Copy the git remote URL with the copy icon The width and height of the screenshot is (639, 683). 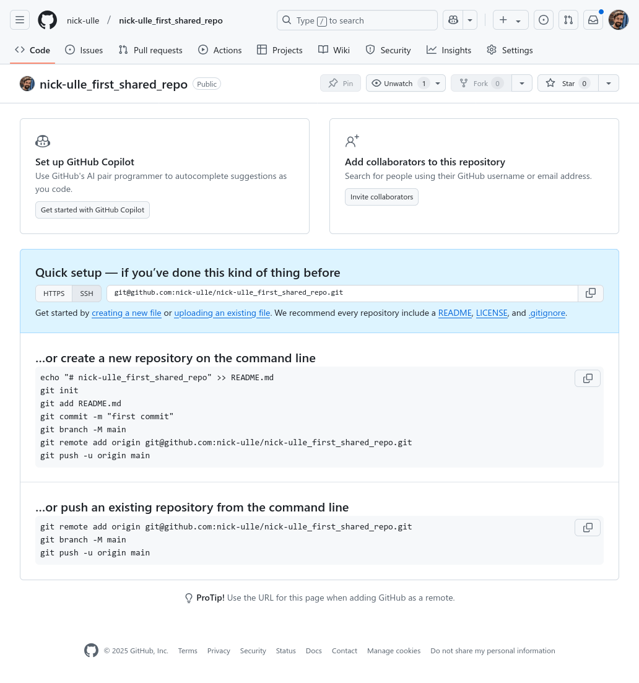click(x=590, y=293)
